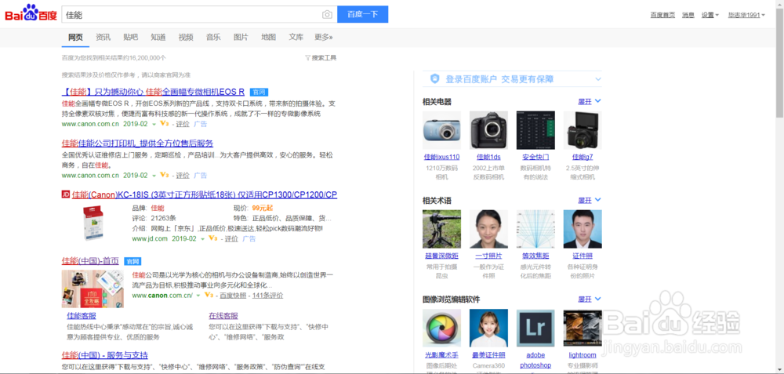
Task: Open the 更多» tab menu
Action: pyautogui.click(x=324, y=37)
